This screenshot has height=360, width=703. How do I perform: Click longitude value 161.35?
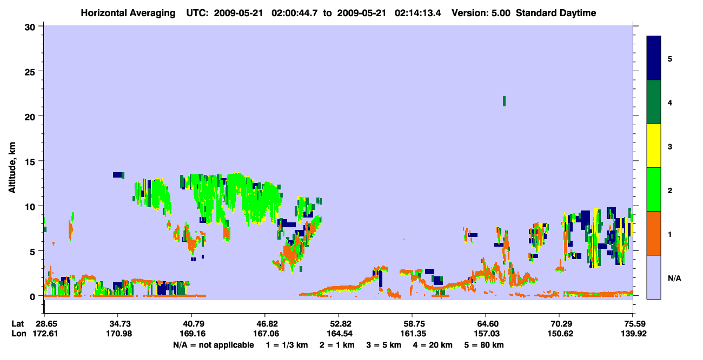pos(412,334)
